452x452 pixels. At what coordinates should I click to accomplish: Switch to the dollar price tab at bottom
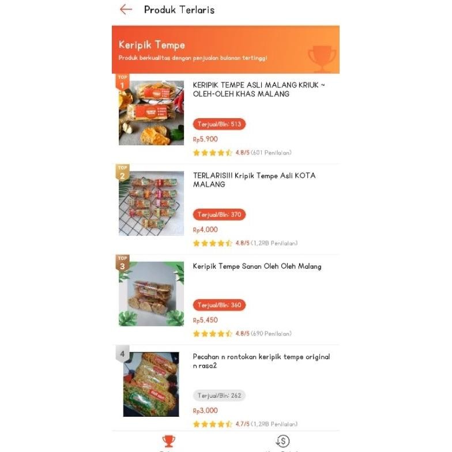point(282,442)
